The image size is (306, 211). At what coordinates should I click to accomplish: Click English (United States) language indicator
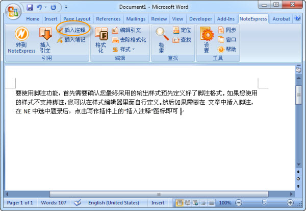tap(114, 203)
